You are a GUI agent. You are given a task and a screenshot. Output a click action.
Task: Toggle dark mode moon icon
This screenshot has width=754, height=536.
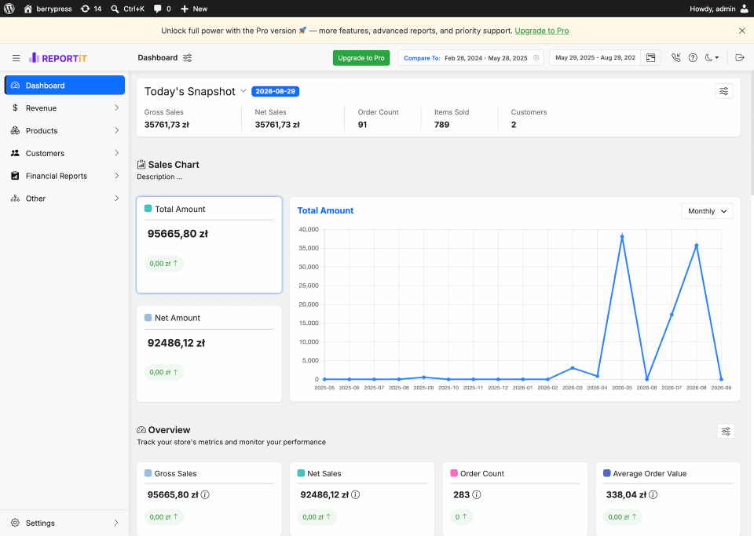click(712, 57)
